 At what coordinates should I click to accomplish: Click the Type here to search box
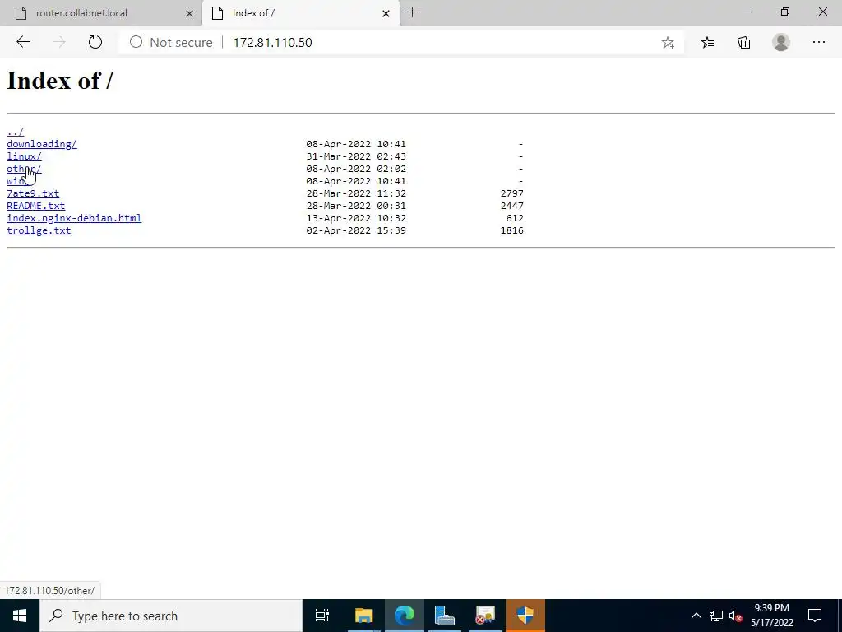coord(171,616)
